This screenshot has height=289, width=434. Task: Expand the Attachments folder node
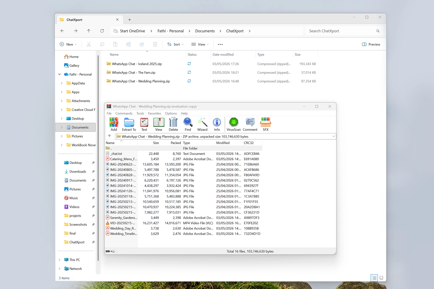pyautogui.click(x=62, y=101)
